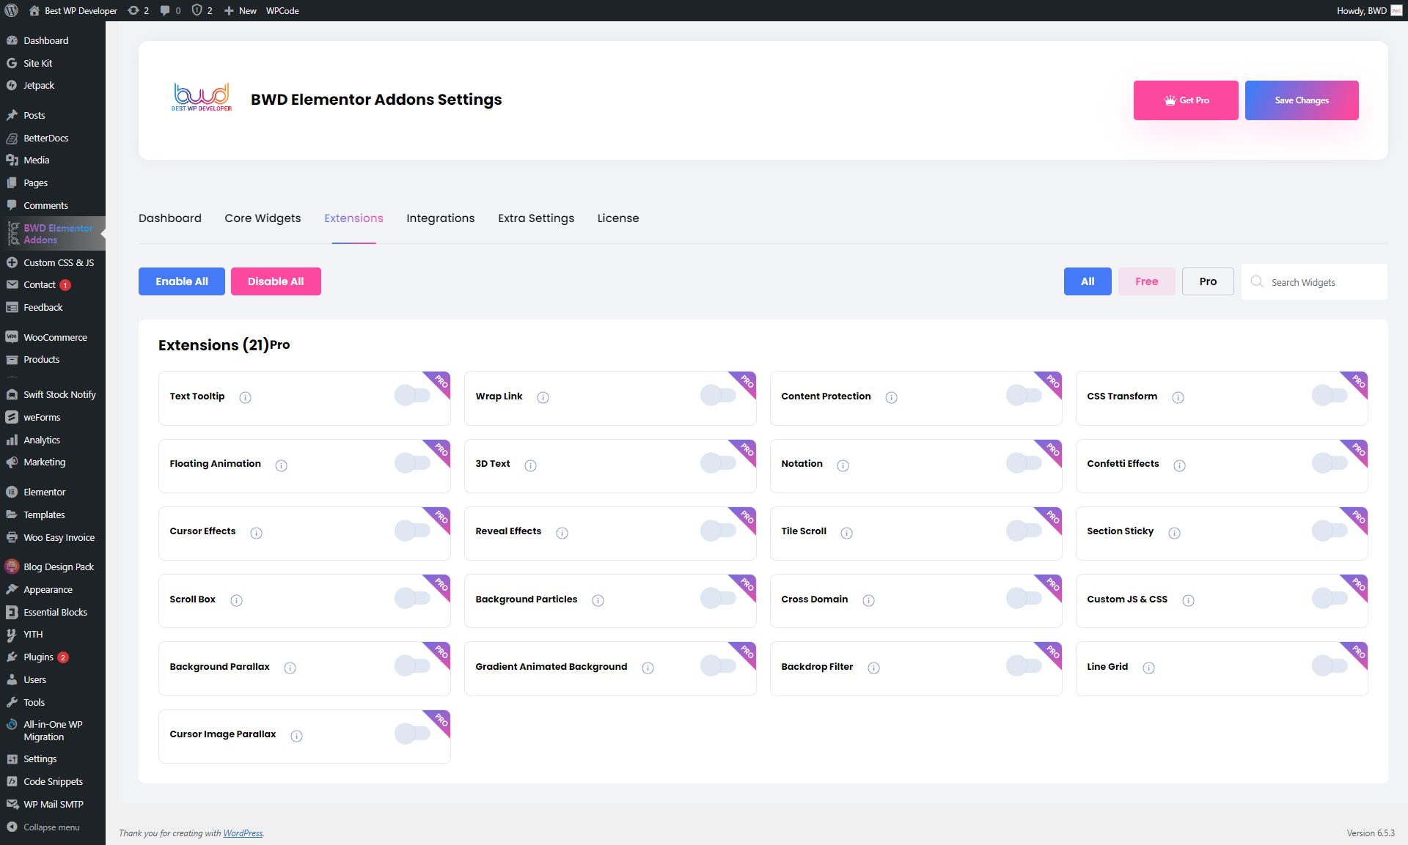
Task: Click the Content Protection info icon
Action: [x=892, y=397]
